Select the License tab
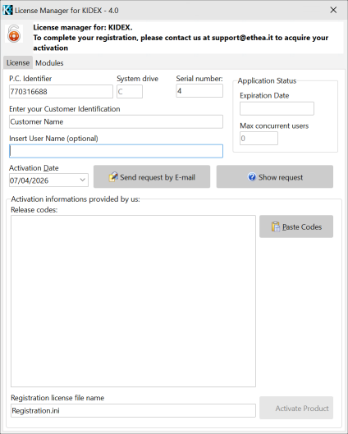 (x=18, y=63)
